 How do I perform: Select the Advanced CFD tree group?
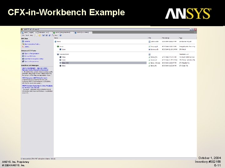[64, 54]
